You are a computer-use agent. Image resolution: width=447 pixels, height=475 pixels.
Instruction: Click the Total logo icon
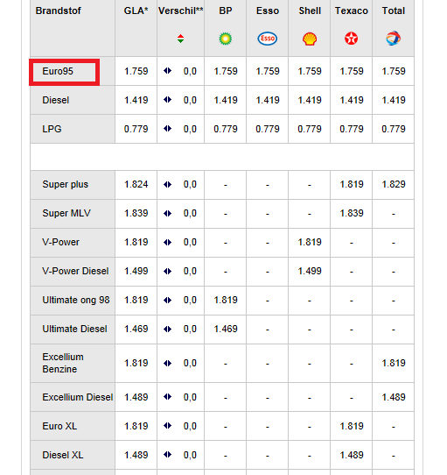pos(393,39)
